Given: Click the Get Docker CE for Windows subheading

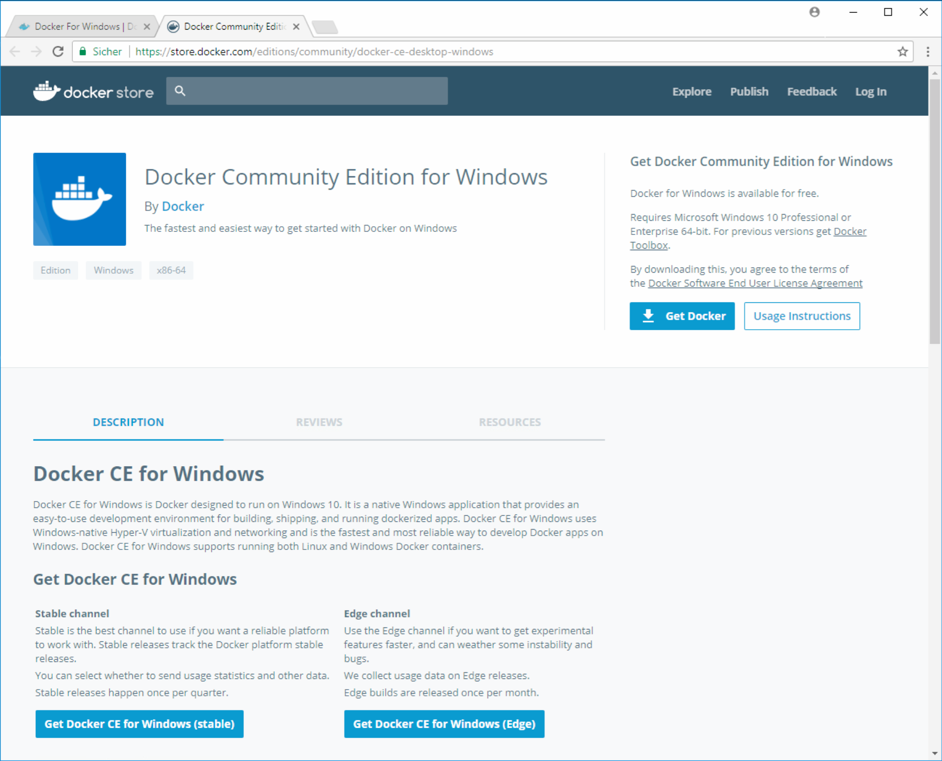Looking at the screenshot, I should (x=135, y=579).
